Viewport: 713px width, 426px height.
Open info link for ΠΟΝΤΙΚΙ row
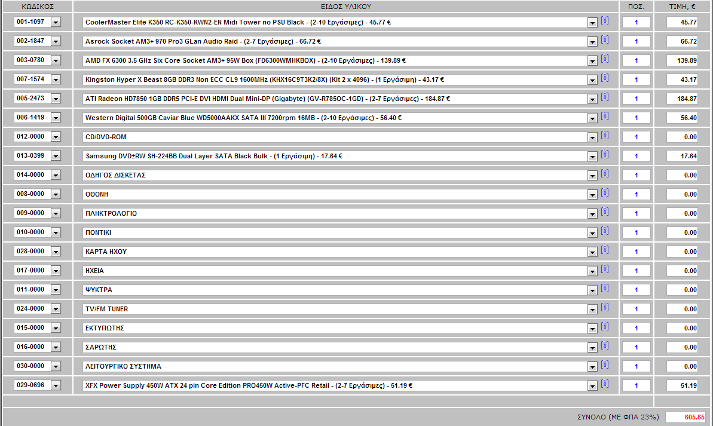pos(604,231)
